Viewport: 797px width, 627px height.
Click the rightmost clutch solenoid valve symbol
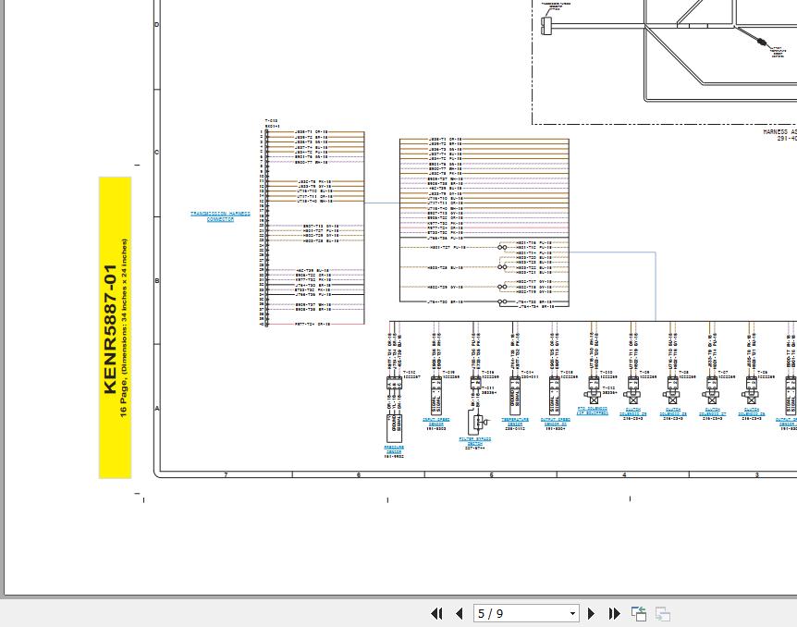pos(751,400)
